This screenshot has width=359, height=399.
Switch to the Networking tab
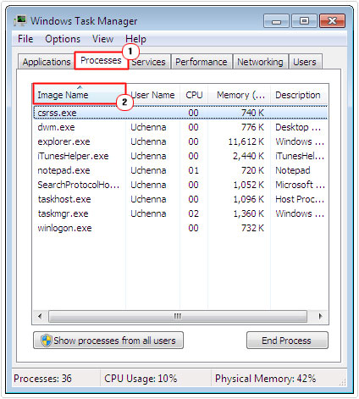(x=260, y=62)
